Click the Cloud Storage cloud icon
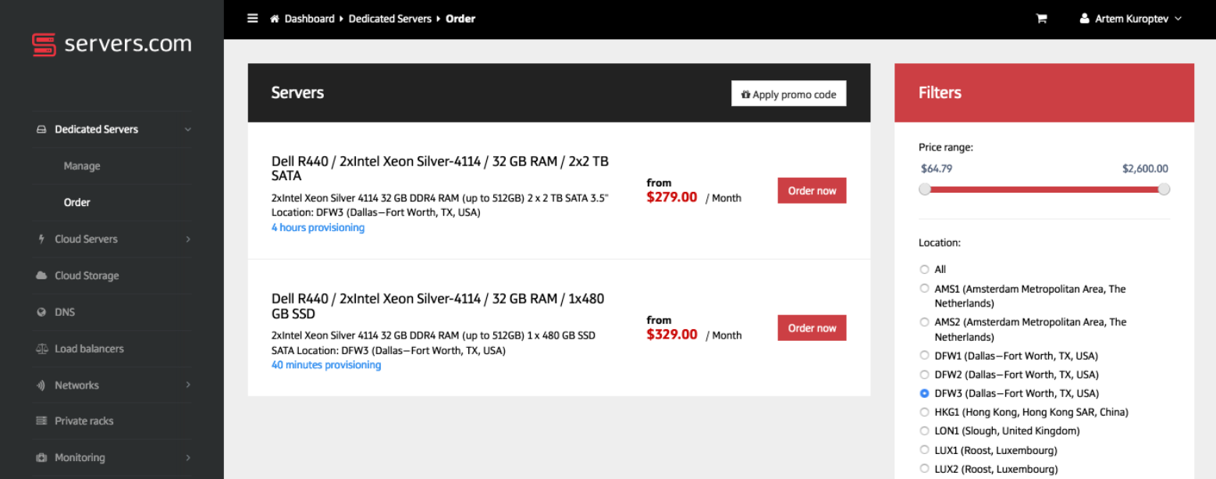Screen dimensions: 1216x479 (41, 275)
